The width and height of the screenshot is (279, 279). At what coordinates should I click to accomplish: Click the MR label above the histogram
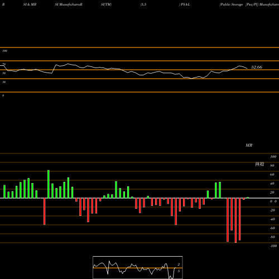(249, 145)
